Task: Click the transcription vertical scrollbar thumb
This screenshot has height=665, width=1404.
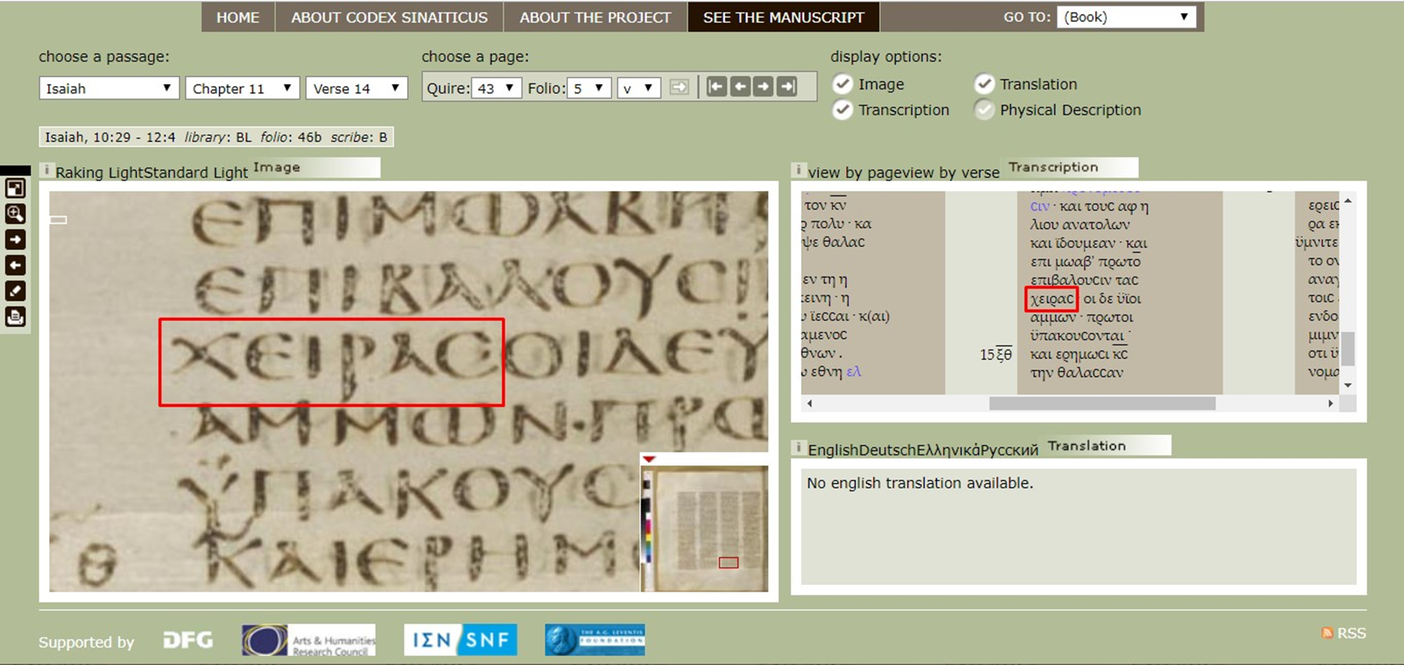Action: (1347, 349)
